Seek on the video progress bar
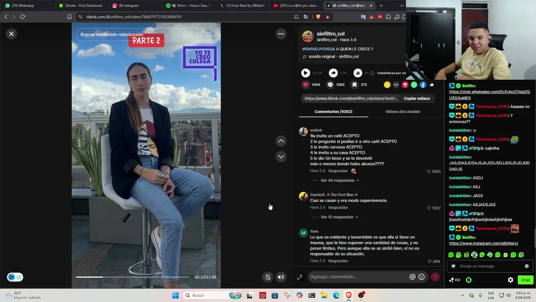This screenshot has height=302, width=536. [132, 277]
